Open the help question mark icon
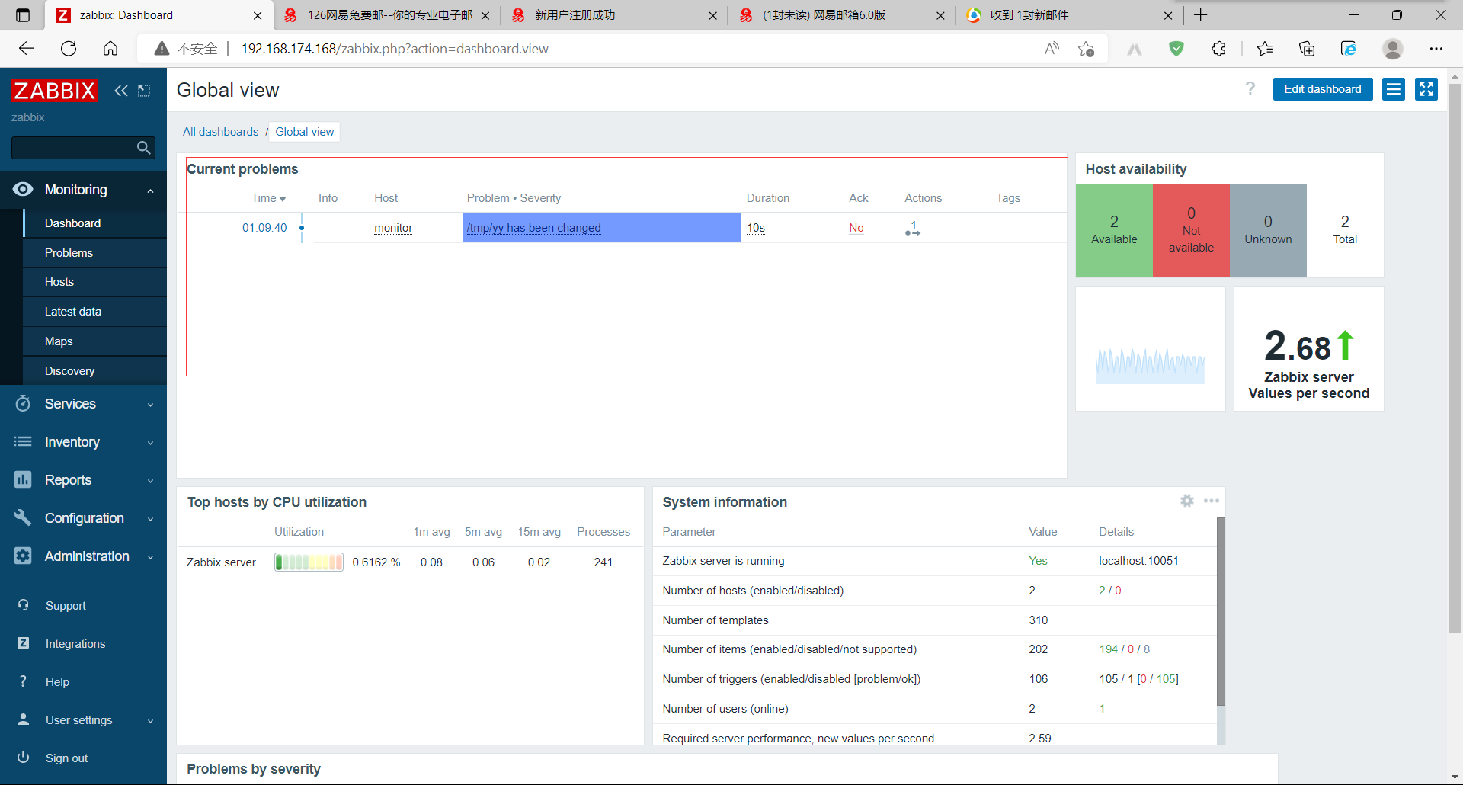 1250,88
